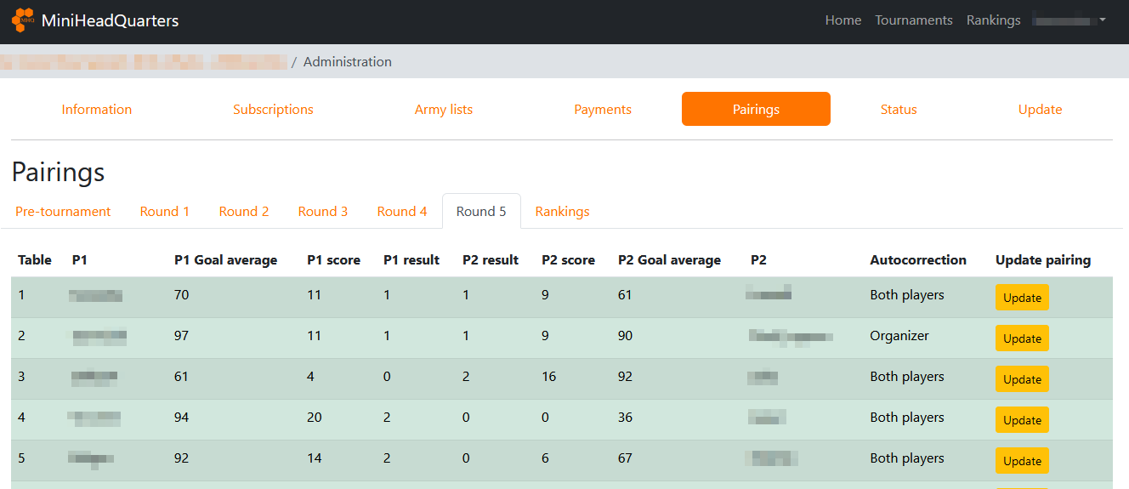This screenshot has width=1129, height=489.
Task: Open Tournaments from top navigation
Action: click(913, 20)
